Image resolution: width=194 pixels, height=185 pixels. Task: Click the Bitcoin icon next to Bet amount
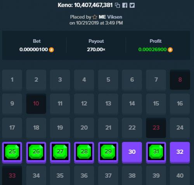(x=51, y=50)
